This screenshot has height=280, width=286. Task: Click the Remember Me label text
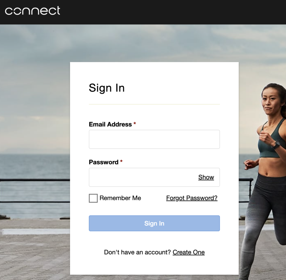(x=120, y=198)
